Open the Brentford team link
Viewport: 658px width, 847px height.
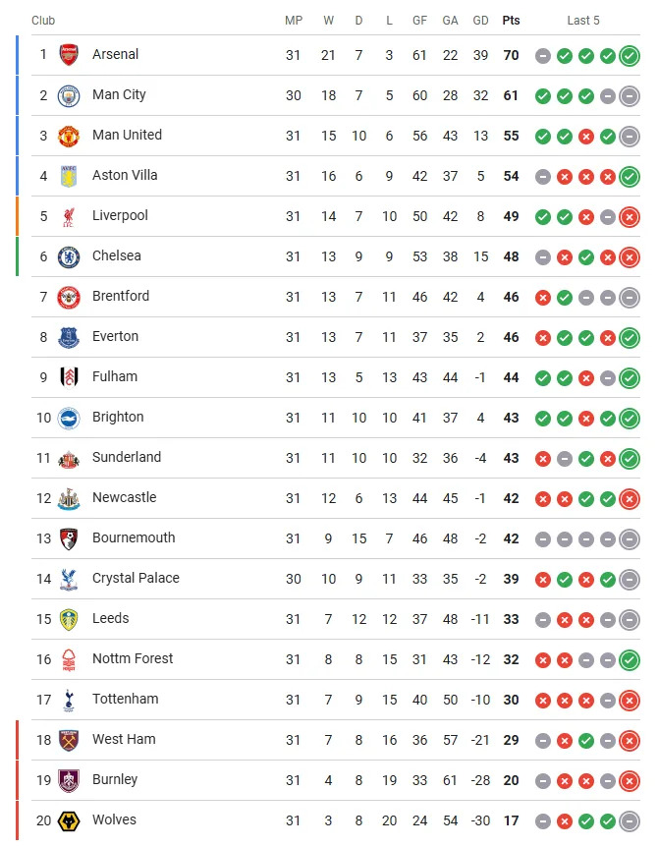click(x=121, y=296)
